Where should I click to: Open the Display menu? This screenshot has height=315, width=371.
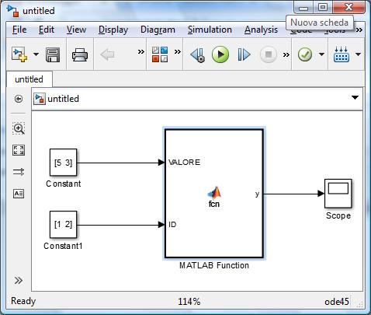pyautogui.click(x=113, y=30)
